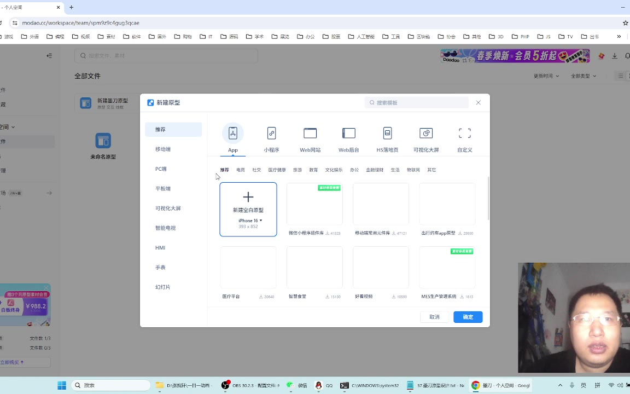
Task: Open 微信 from the taskbar
Action: tap(296, 385)
